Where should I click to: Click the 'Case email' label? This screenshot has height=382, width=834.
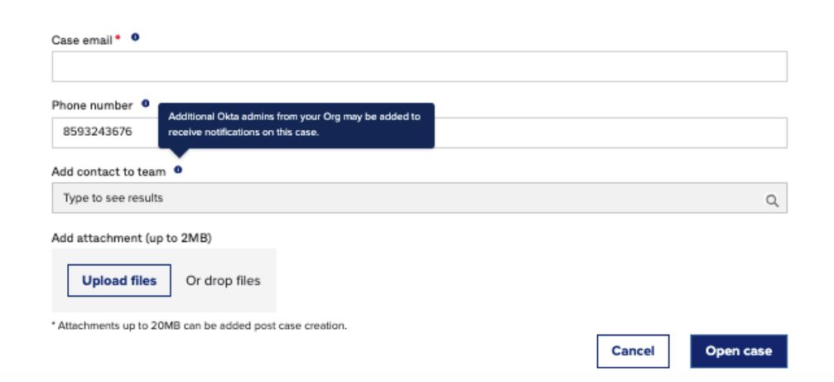[x=82, y=40]
